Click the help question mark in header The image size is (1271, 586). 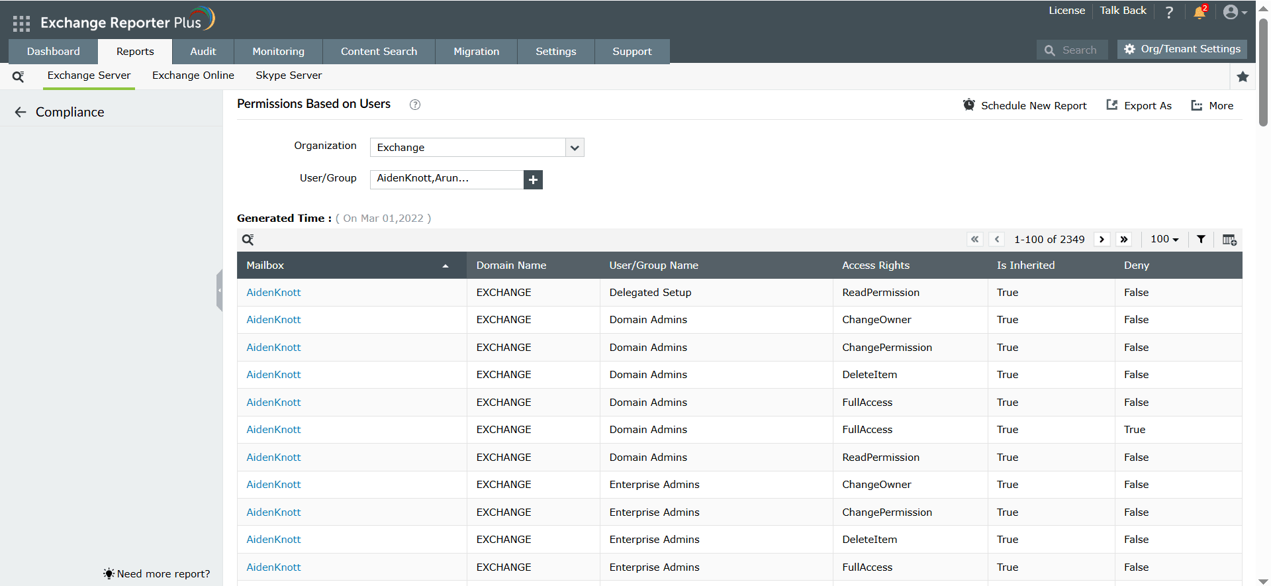coord(1169,13)
